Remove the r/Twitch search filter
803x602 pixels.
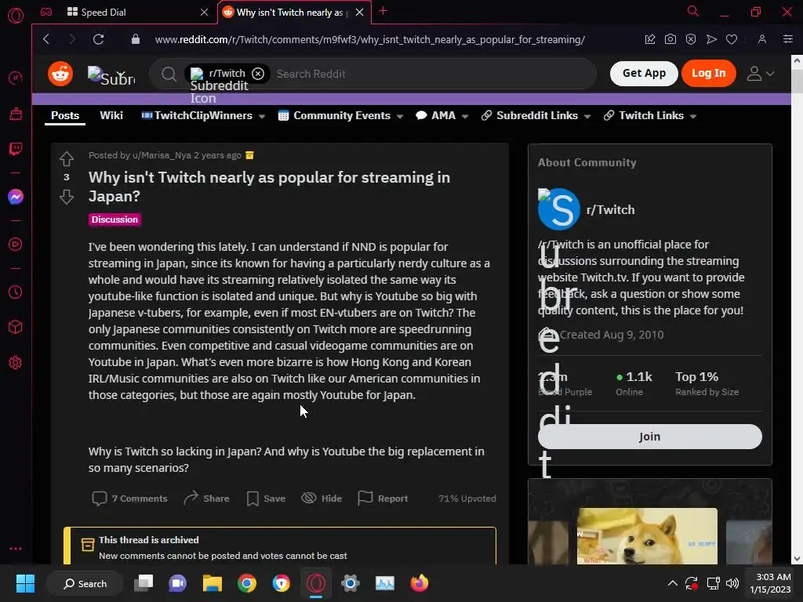click(x=258, y=74)
